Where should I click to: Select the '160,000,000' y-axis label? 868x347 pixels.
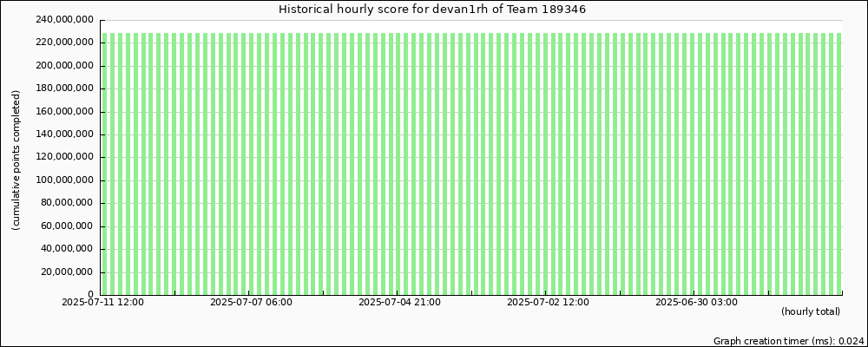67,113
